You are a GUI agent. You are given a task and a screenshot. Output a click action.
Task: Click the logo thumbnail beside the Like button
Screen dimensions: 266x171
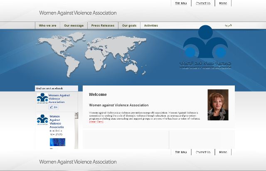pos(42,98)
